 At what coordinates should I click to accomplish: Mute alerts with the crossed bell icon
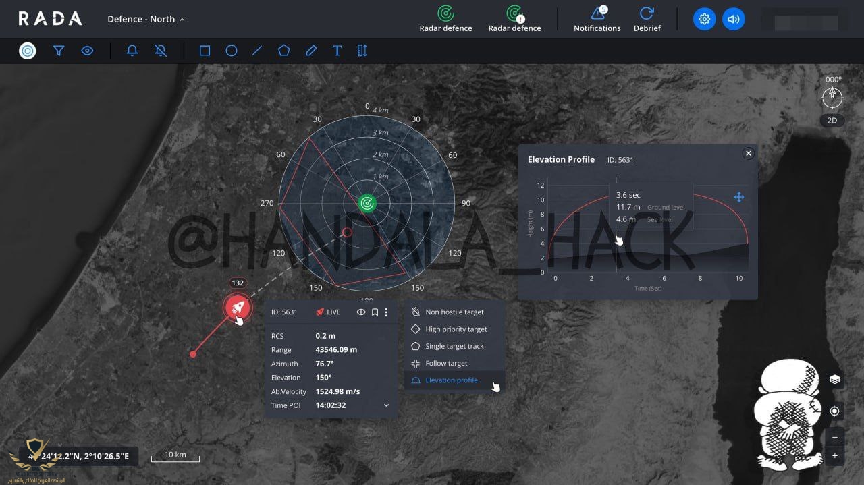click(x=160, y=51)
